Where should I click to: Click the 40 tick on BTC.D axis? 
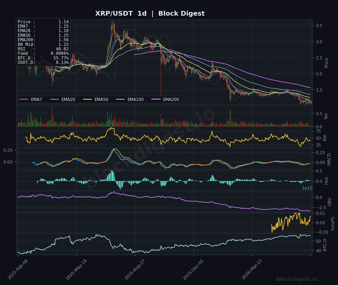pyautogui.click(x=318, y=251)
